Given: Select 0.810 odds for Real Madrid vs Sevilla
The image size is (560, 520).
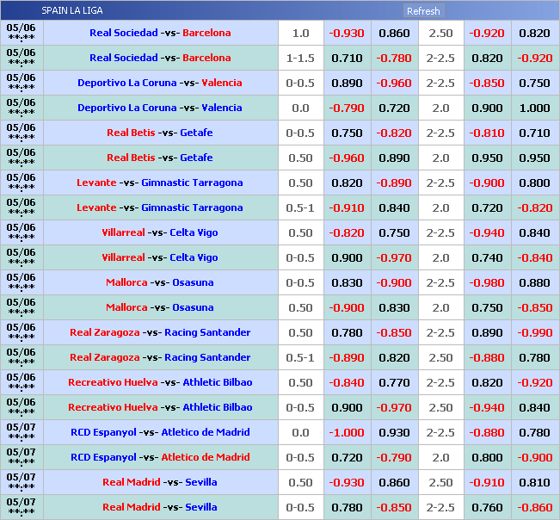Looking at the screenshot, I should 534,482.
